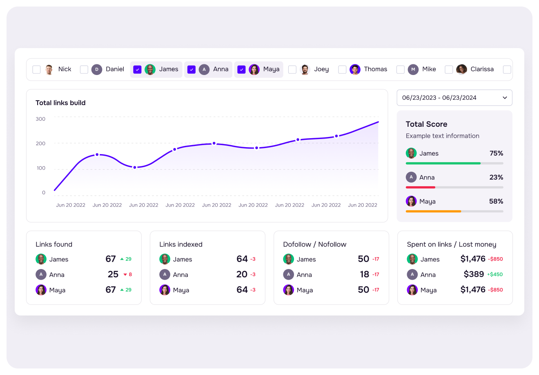Click Clarissa's avatar in the filter bar

pos(461,70)
